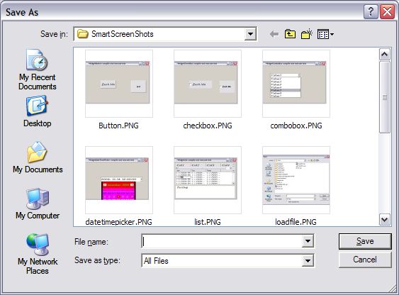Browse My Computer
The width and height of the screenshot is (399, 295).
click(x=38, y=204)
